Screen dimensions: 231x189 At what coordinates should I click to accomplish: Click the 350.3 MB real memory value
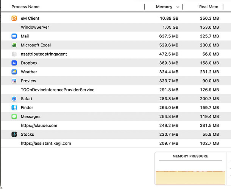209,18
